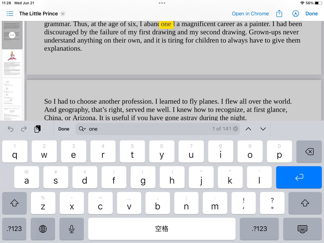
Task: Undo the last change
Action: (10, 129)
